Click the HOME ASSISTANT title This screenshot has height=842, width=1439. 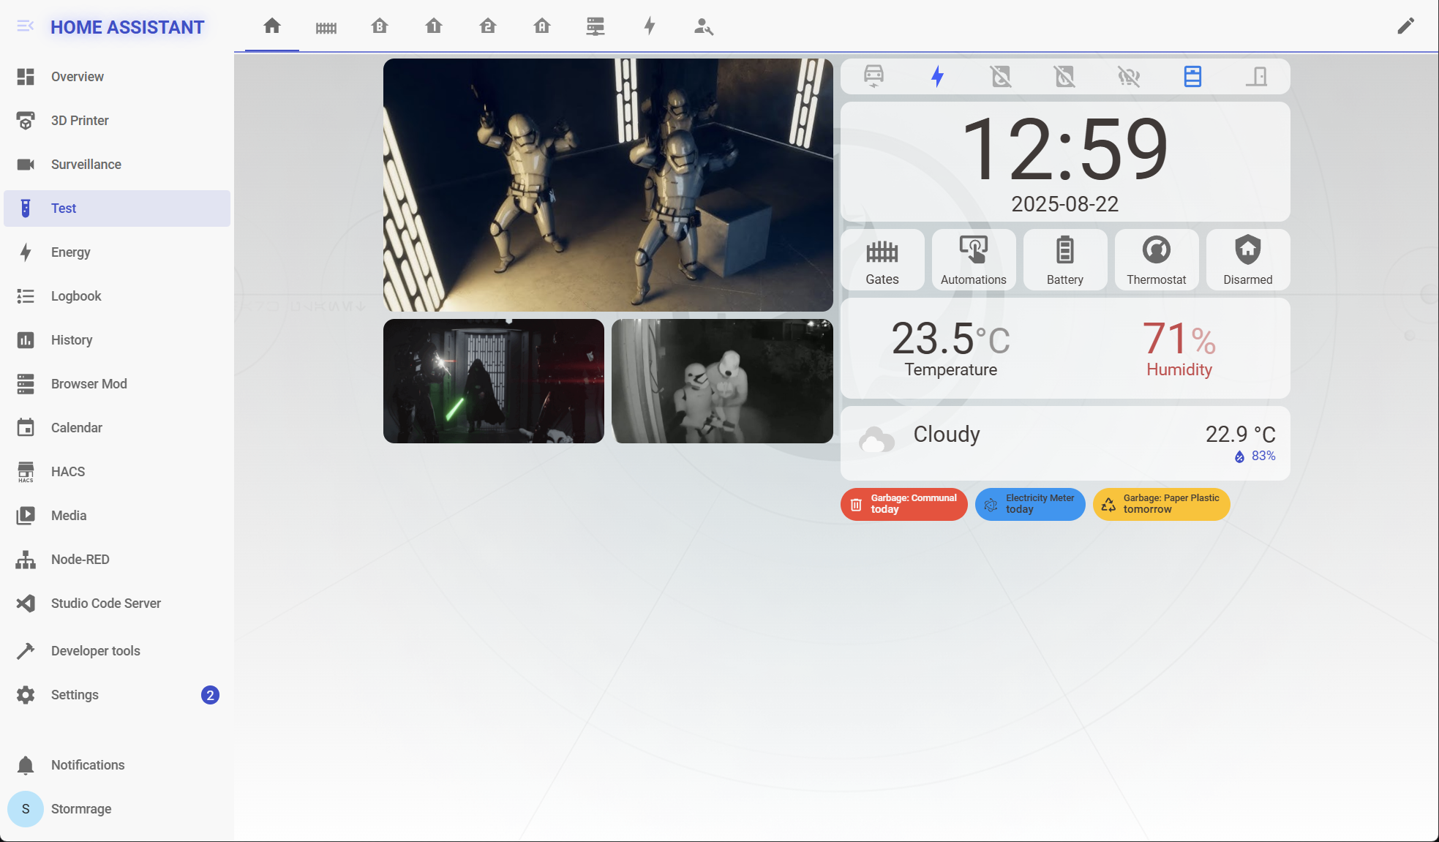tap(127, 27)
